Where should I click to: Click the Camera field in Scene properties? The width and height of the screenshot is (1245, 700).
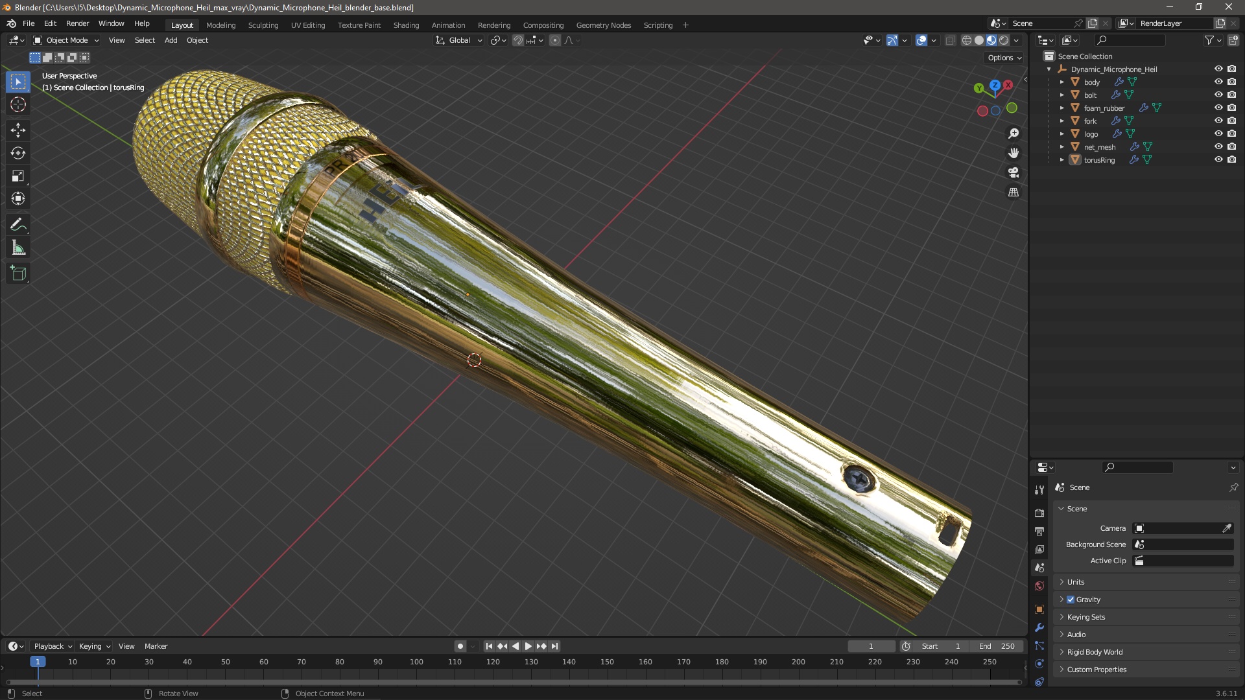click(x=1183, y=528)
